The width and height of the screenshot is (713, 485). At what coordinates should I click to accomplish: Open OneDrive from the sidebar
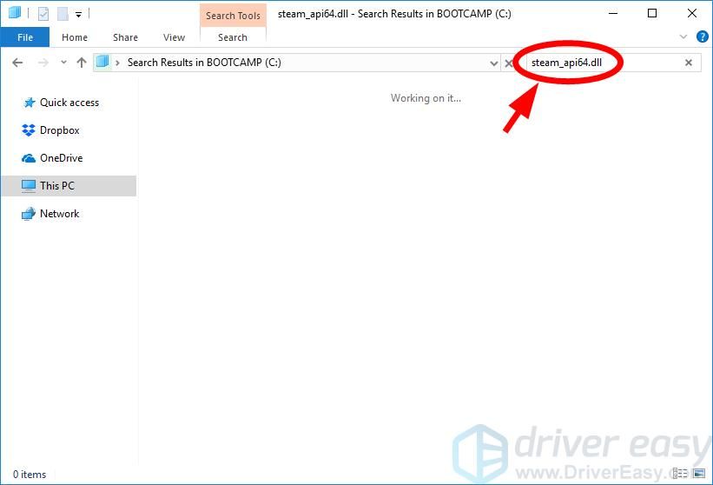click(x=61, y=158)
